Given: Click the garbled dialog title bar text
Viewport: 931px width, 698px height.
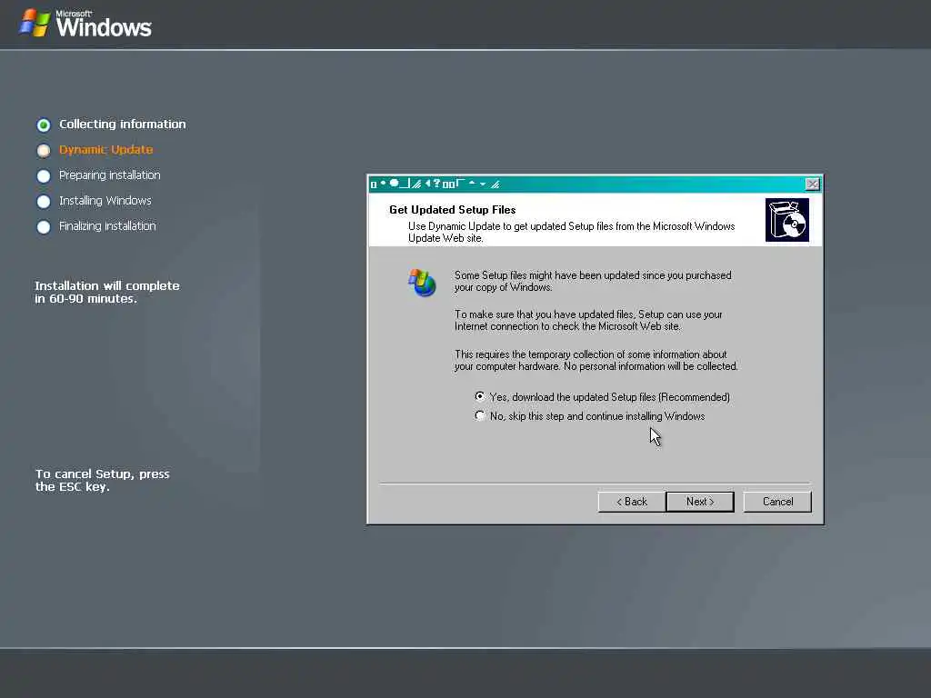Looking at the screenshot, I should (x=435, y=184).
